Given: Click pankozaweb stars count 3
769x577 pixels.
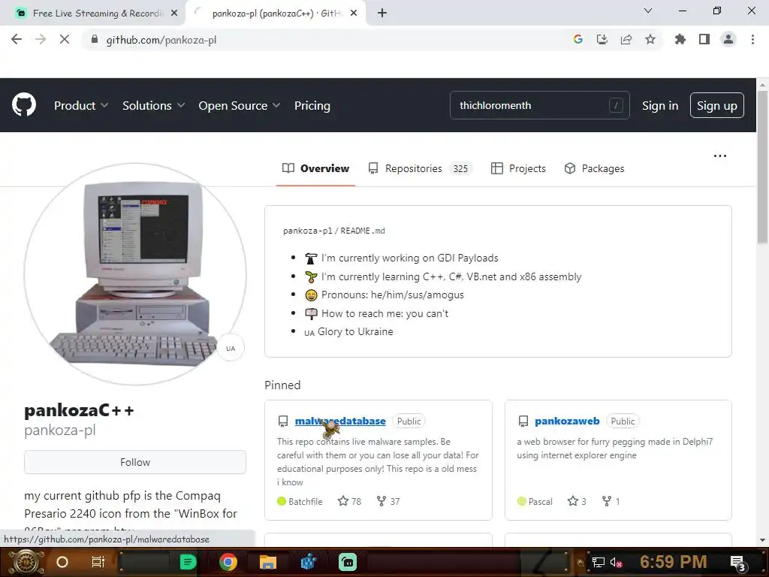Looking at the screenshot, I should coord(577,501).
